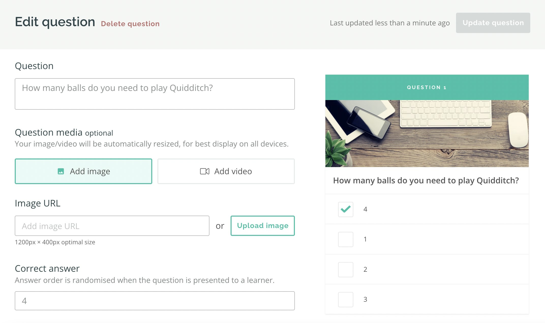
Task: Check the answer option labeled 3
Action: click(x=345, y=299)
